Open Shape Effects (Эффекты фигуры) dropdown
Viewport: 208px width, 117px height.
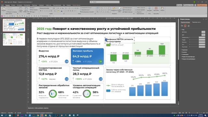pos(128,12)
